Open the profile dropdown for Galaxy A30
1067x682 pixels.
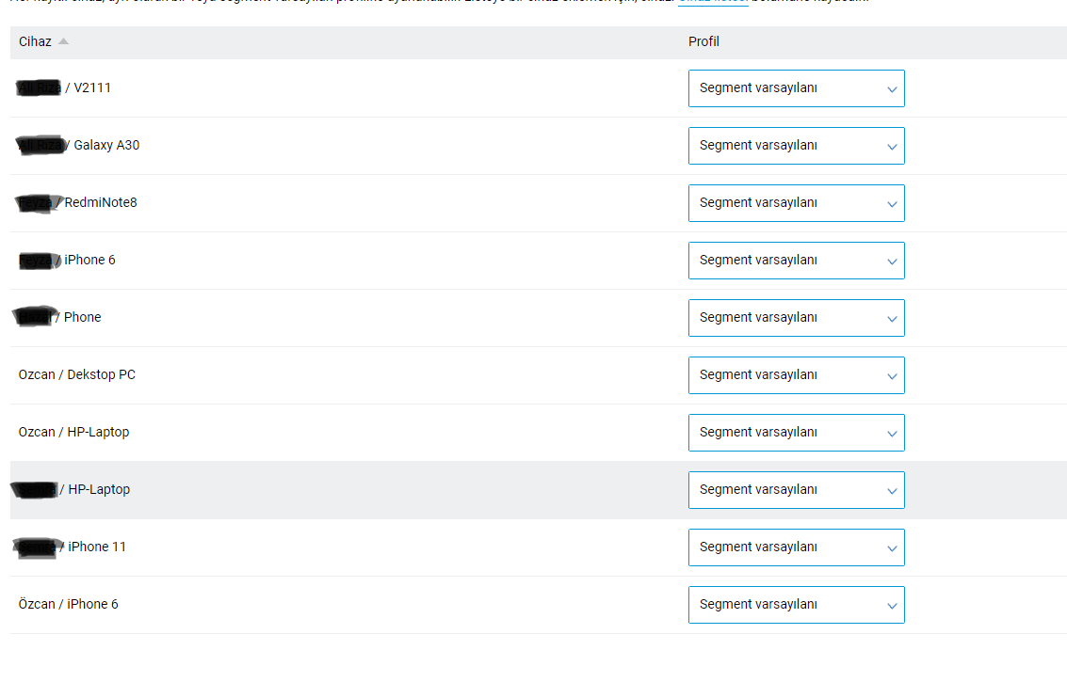(x=796, y=146)
